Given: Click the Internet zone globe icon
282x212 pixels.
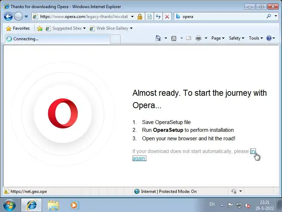Looking at the screenshot, I should pyautogui.click(x=137, y=191).
